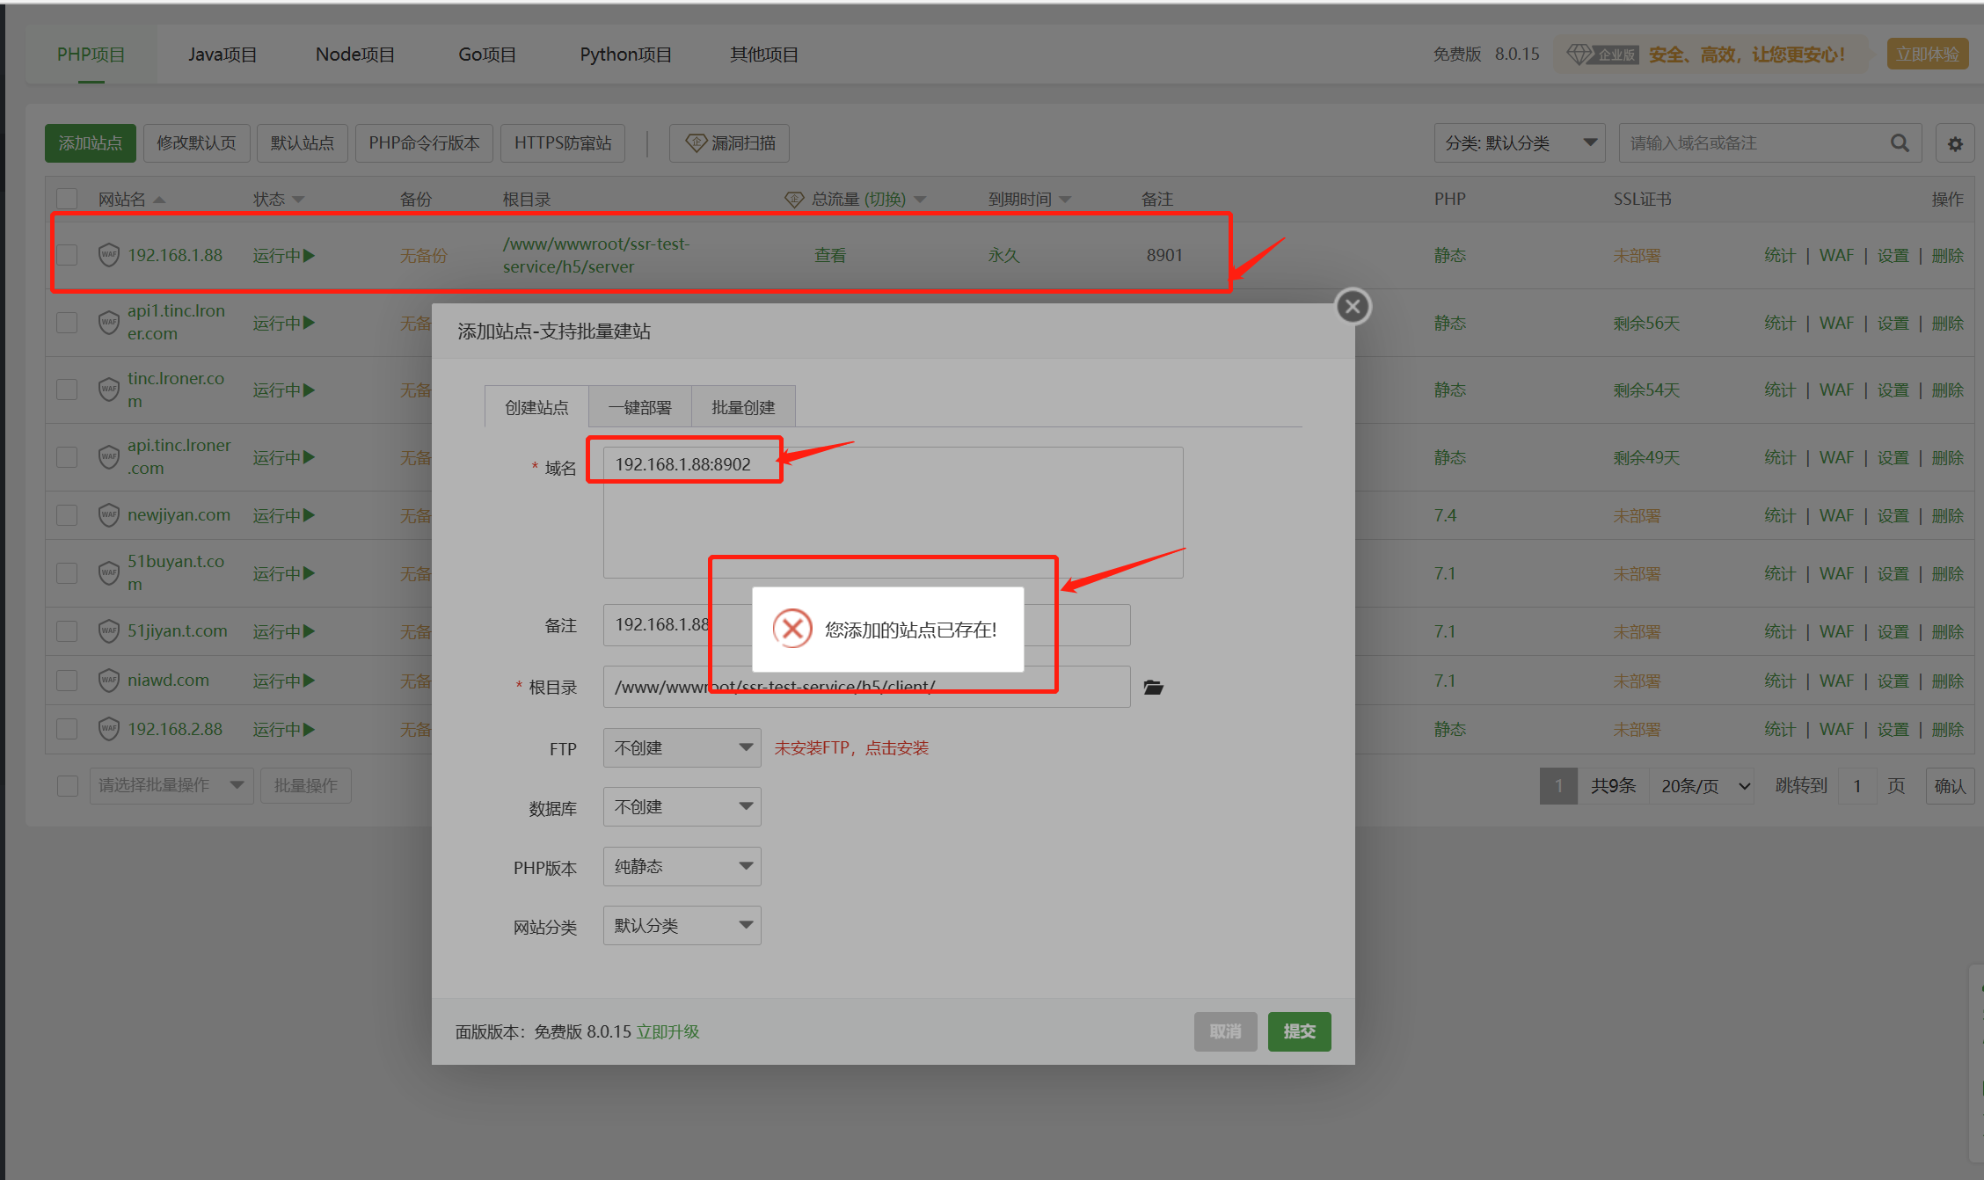Viewport: 1984px width, 1180px height.
Task: Check the row checkbox for niawd.com
Action: (67, 681)
